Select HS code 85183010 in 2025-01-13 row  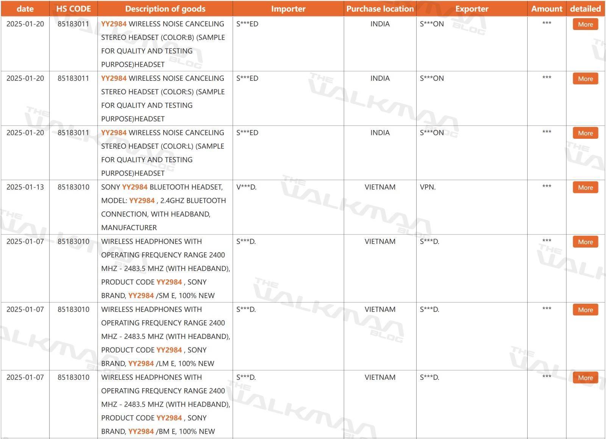[x=73, y=187]
